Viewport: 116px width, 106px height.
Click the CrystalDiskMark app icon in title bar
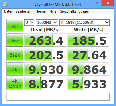pos(5,4)
